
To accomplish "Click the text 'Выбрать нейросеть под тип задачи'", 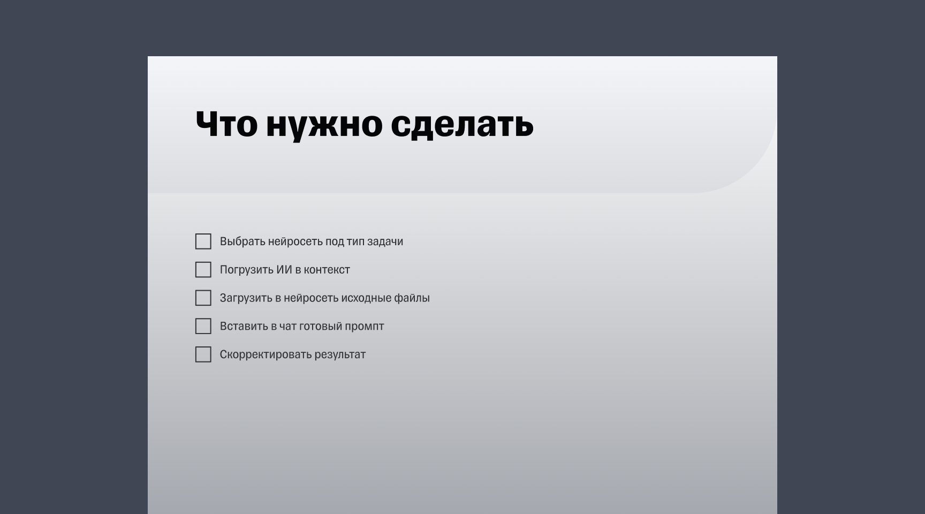I will click(x=312, y=241).
